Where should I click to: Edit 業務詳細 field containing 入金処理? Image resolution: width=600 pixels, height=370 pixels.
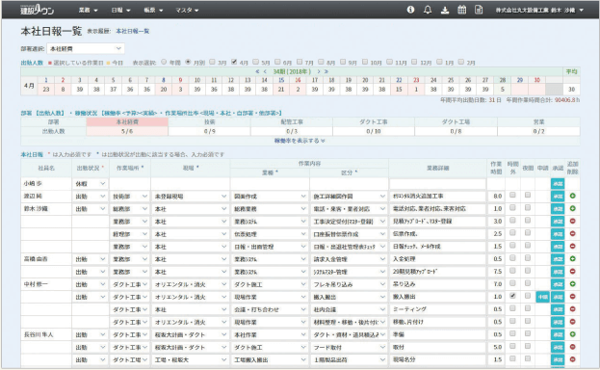tap(438, 259)
